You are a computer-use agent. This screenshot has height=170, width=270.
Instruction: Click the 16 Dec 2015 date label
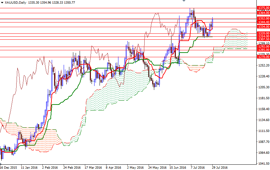[8, 167]
